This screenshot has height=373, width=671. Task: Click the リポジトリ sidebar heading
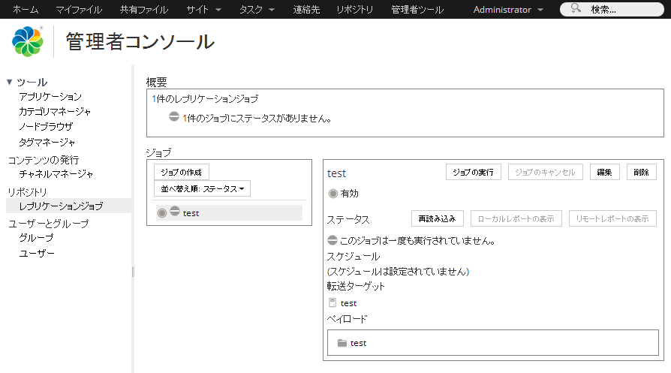tap(27, 192)
